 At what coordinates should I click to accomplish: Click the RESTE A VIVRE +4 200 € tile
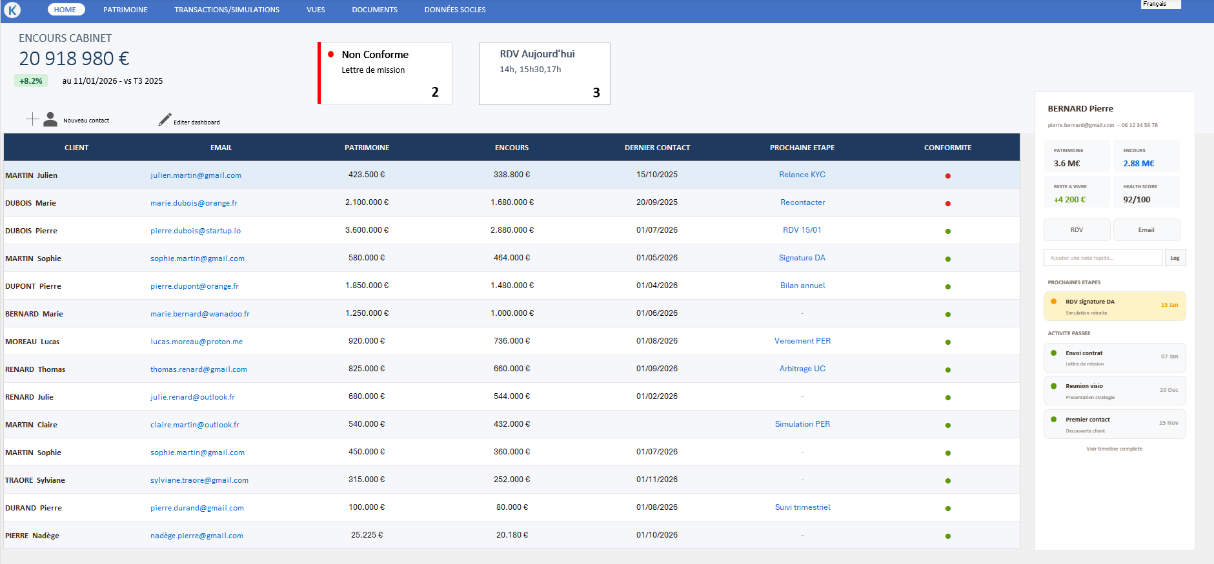click(x=1077, y=192)
